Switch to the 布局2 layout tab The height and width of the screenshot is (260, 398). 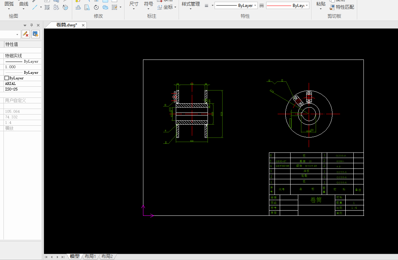point(107,257)
